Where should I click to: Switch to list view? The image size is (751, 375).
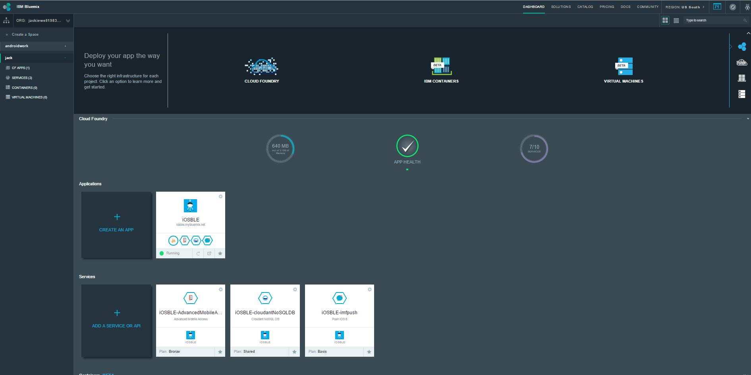tap(676, 20)
